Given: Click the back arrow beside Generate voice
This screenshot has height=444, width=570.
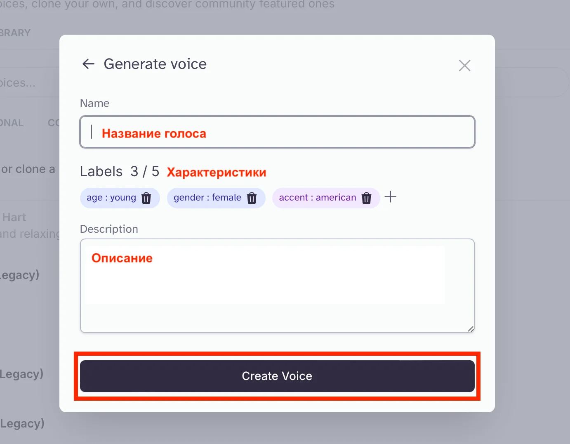Looking at the screenshot, I should [88, 64].
